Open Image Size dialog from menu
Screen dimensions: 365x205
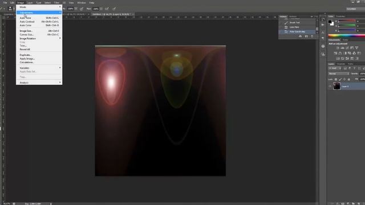[39, 31]
